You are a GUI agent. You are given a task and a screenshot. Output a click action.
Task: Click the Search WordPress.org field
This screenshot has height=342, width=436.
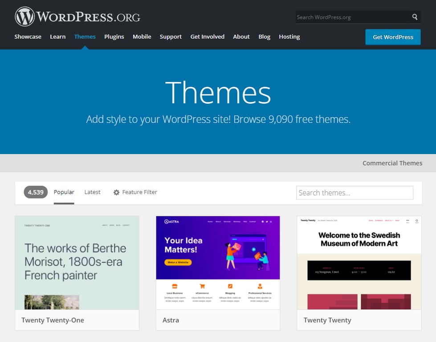click(352, 17)
